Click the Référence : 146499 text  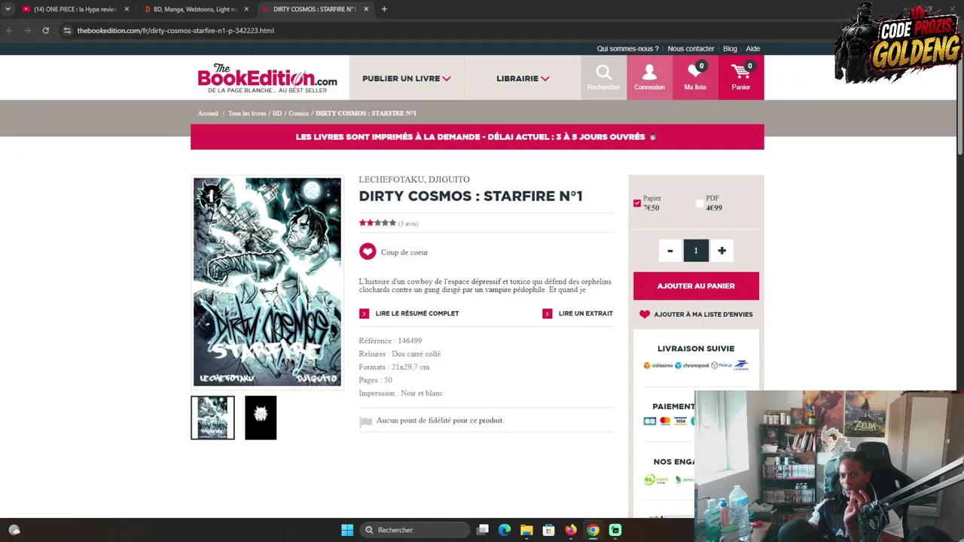click(x=390, y=341)
